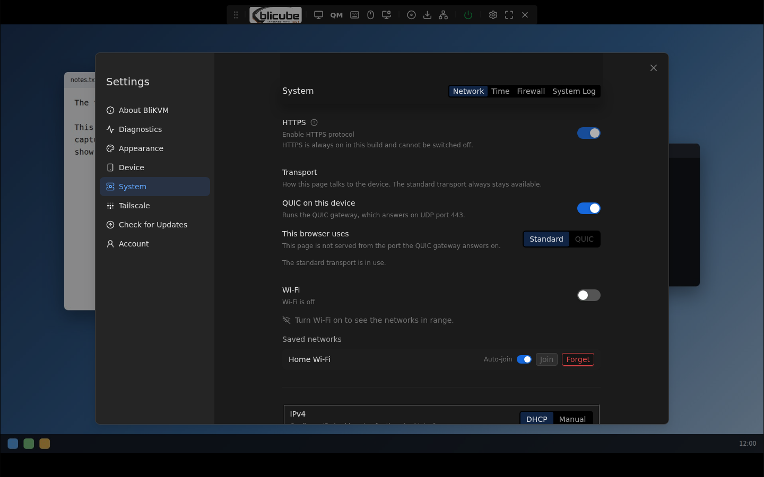Open the mouse icon in toolbar
The image size is (764, 477).
(371, 15)
